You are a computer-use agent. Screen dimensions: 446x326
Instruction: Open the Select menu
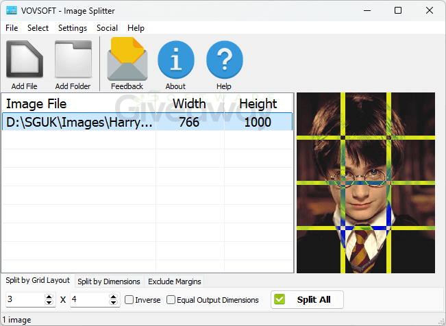(38, 28)
